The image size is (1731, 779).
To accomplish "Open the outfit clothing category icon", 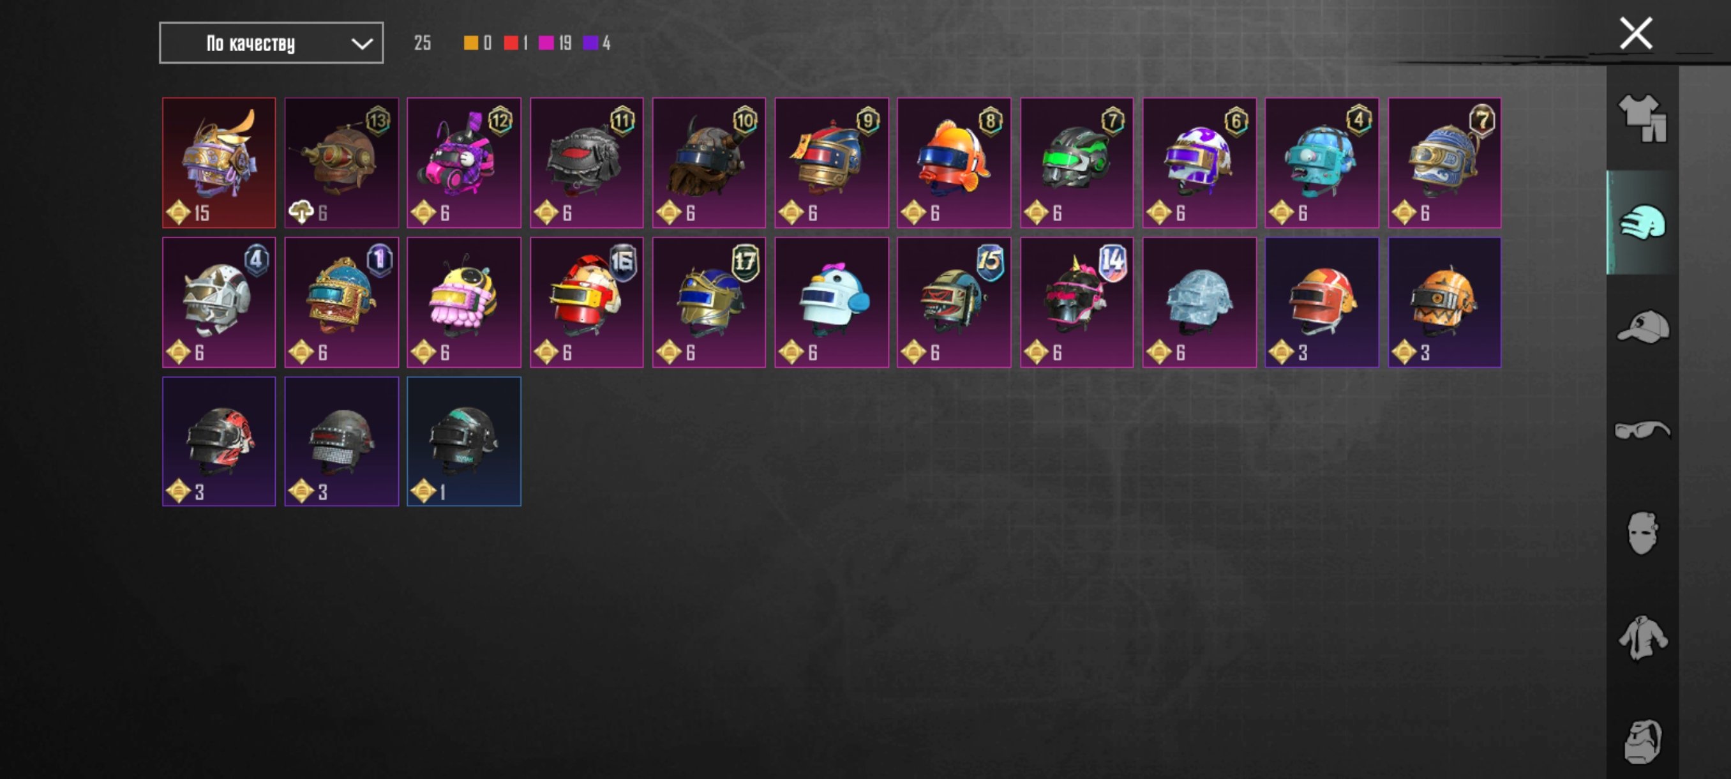I will click(x=1642, y=117).
